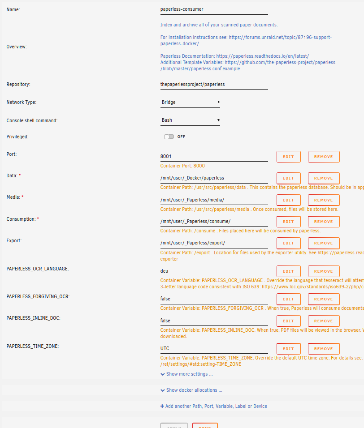
Task: Click the Index and archive overview sentence
Action: [x=219, y=25]
